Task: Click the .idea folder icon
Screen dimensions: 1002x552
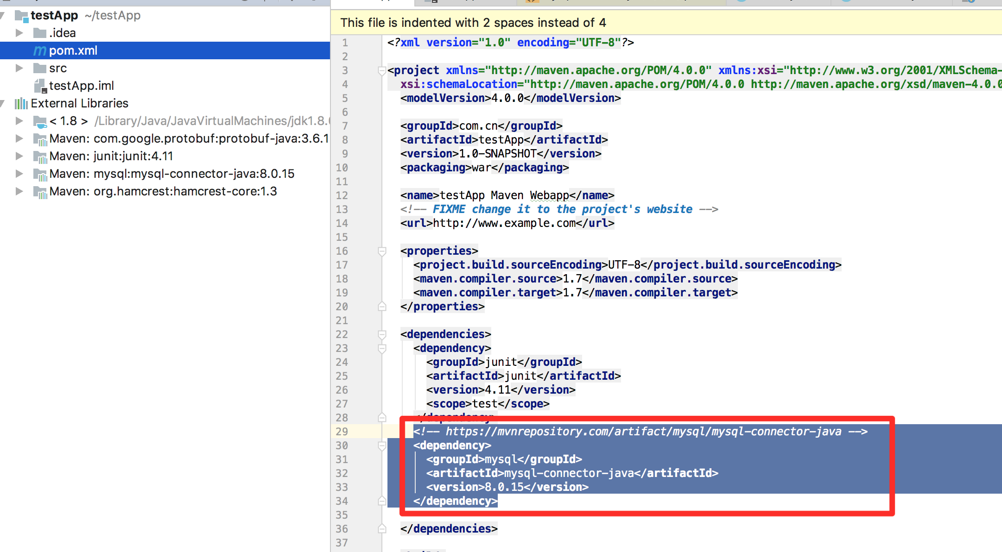Action: point(40,33)
